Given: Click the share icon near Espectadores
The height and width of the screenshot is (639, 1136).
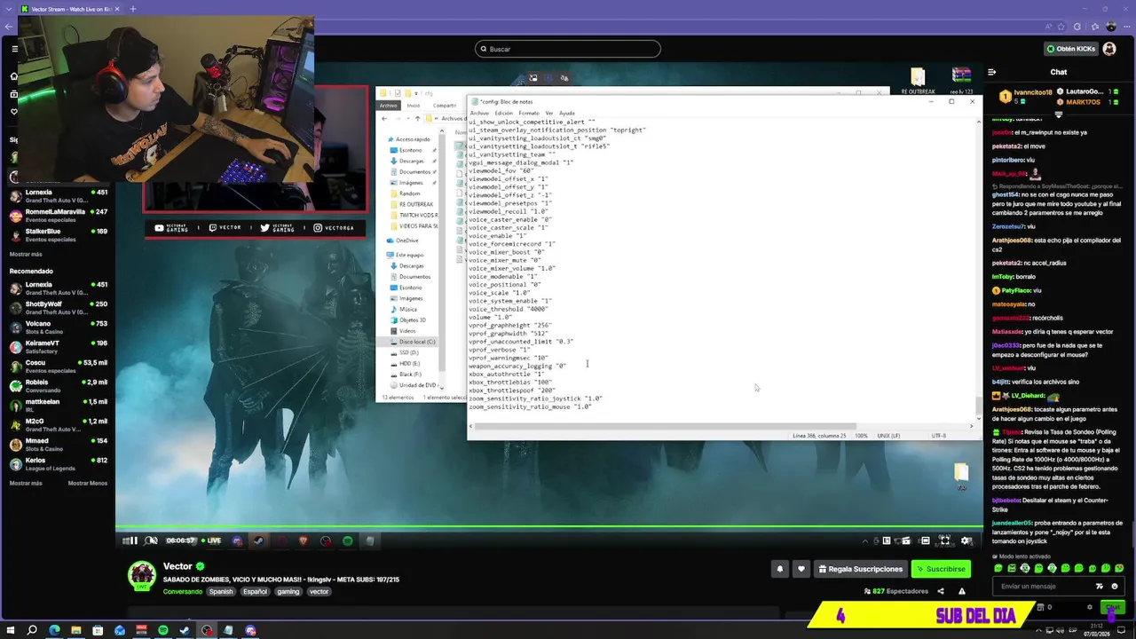Looking at the screenshot, I should pos(940,591).
